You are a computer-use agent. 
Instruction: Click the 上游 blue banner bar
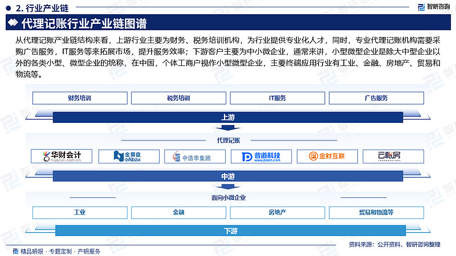[228, 117]
